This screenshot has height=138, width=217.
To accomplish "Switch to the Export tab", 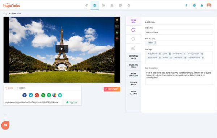I will point(21,88).
